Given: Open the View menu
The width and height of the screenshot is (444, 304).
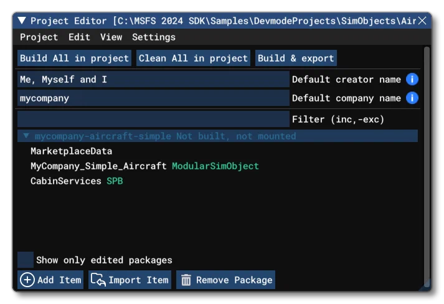Looking at the screenshot, I should click(111, 37).
